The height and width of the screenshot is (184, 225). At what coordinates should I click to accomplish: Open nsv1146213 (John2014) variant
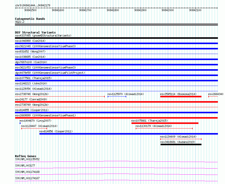point(31,83)
